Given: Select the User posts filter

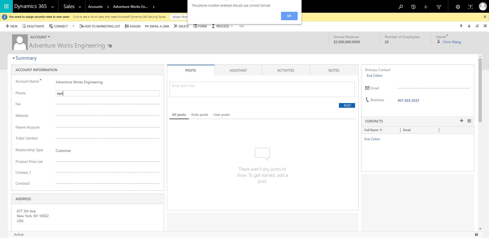Looking at the screenshot, I should coord(222,115).
